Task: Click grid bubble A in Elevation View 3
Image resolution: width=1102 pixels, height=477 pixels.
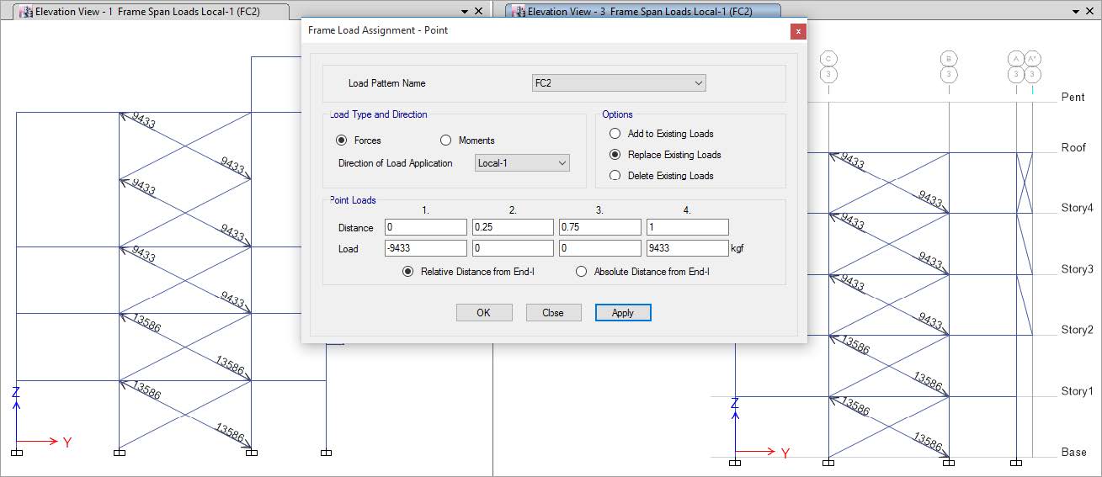Action: tap(1016, 58)
